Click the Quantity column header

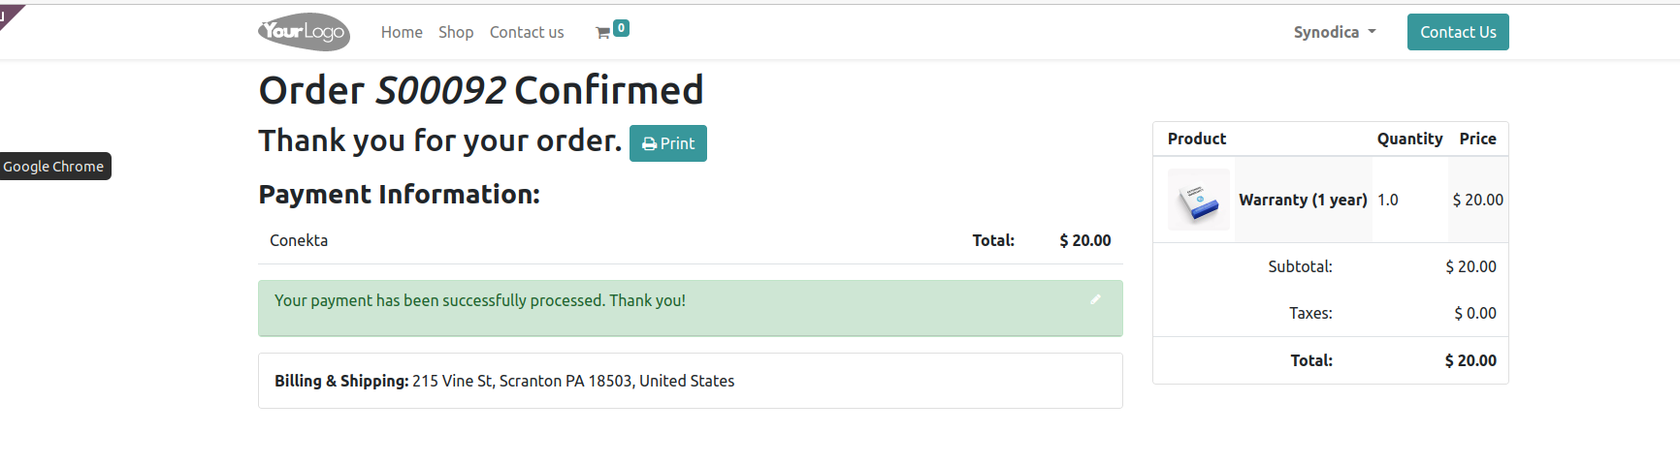pos(1409,139)
